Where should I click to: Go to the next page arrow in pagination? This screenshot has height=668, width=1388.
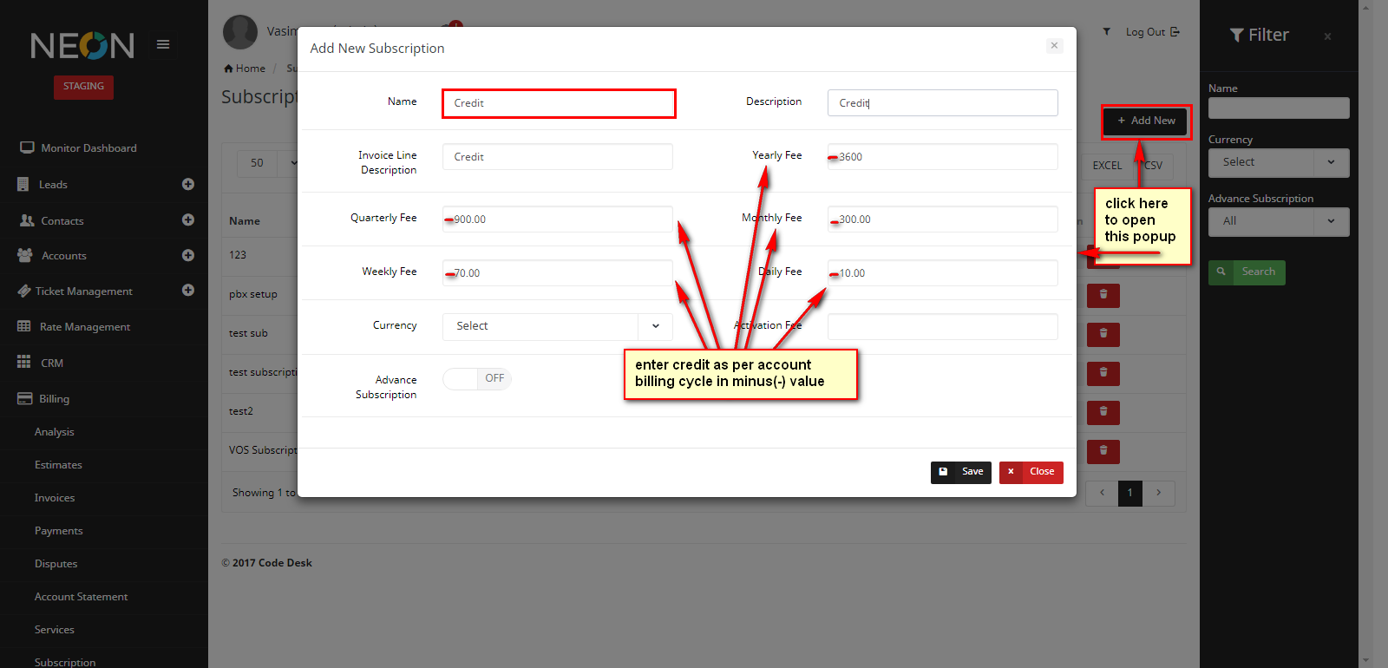(1158, 493)
